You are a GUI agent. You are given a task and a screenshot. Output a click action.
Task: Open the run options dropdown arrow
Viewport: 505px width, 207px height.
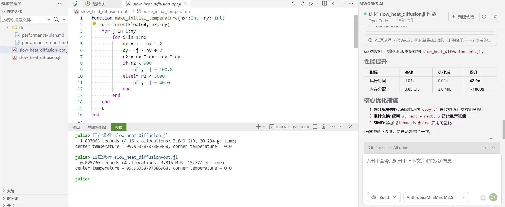(317, 4)
